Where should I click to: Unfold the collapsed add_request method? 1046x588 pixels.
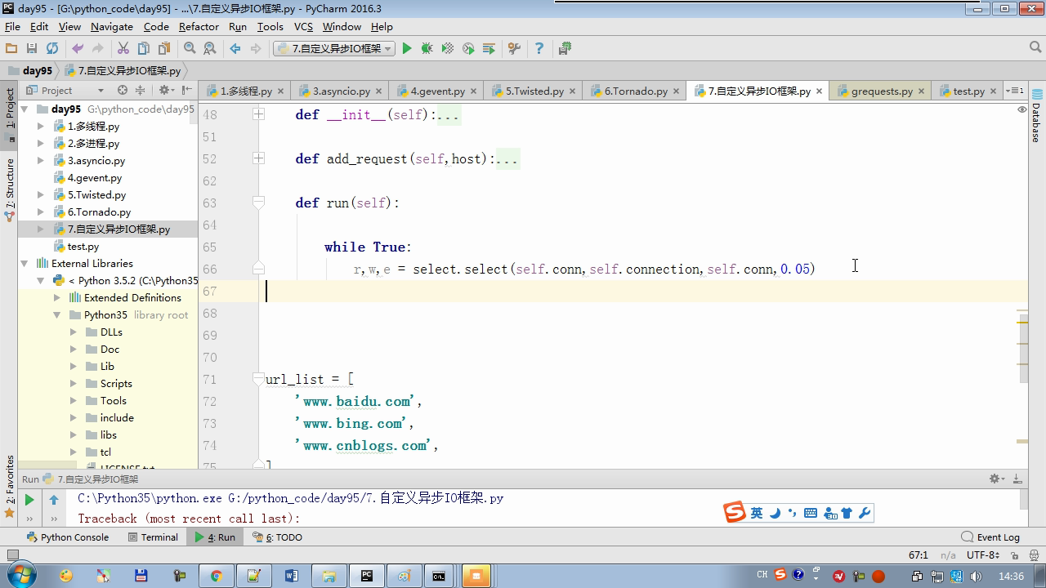(x=258, y=158)
